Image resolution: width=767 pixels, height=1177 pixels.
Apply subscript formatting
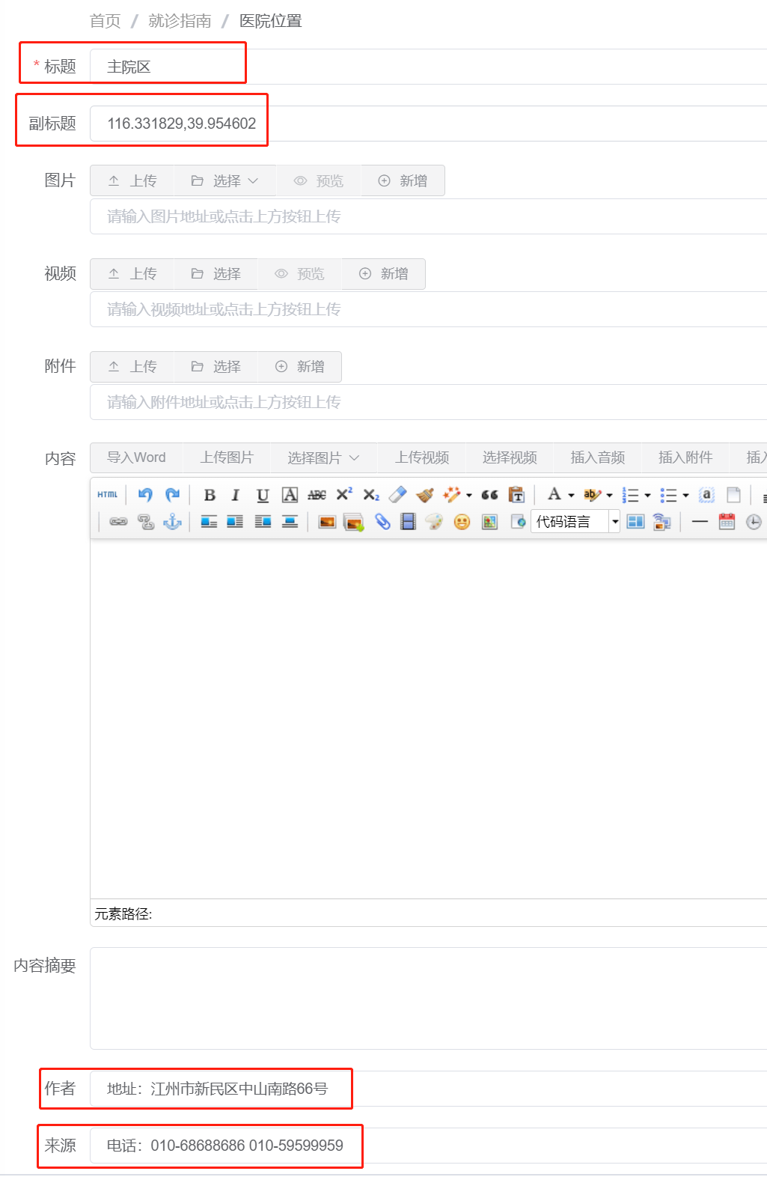coord(371,495)
